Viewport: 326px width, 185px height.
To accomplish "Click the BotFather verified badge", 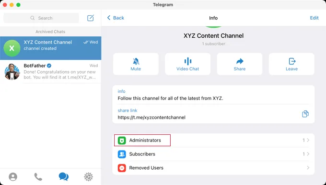I will pyautogui.click(x=49, y=66).
